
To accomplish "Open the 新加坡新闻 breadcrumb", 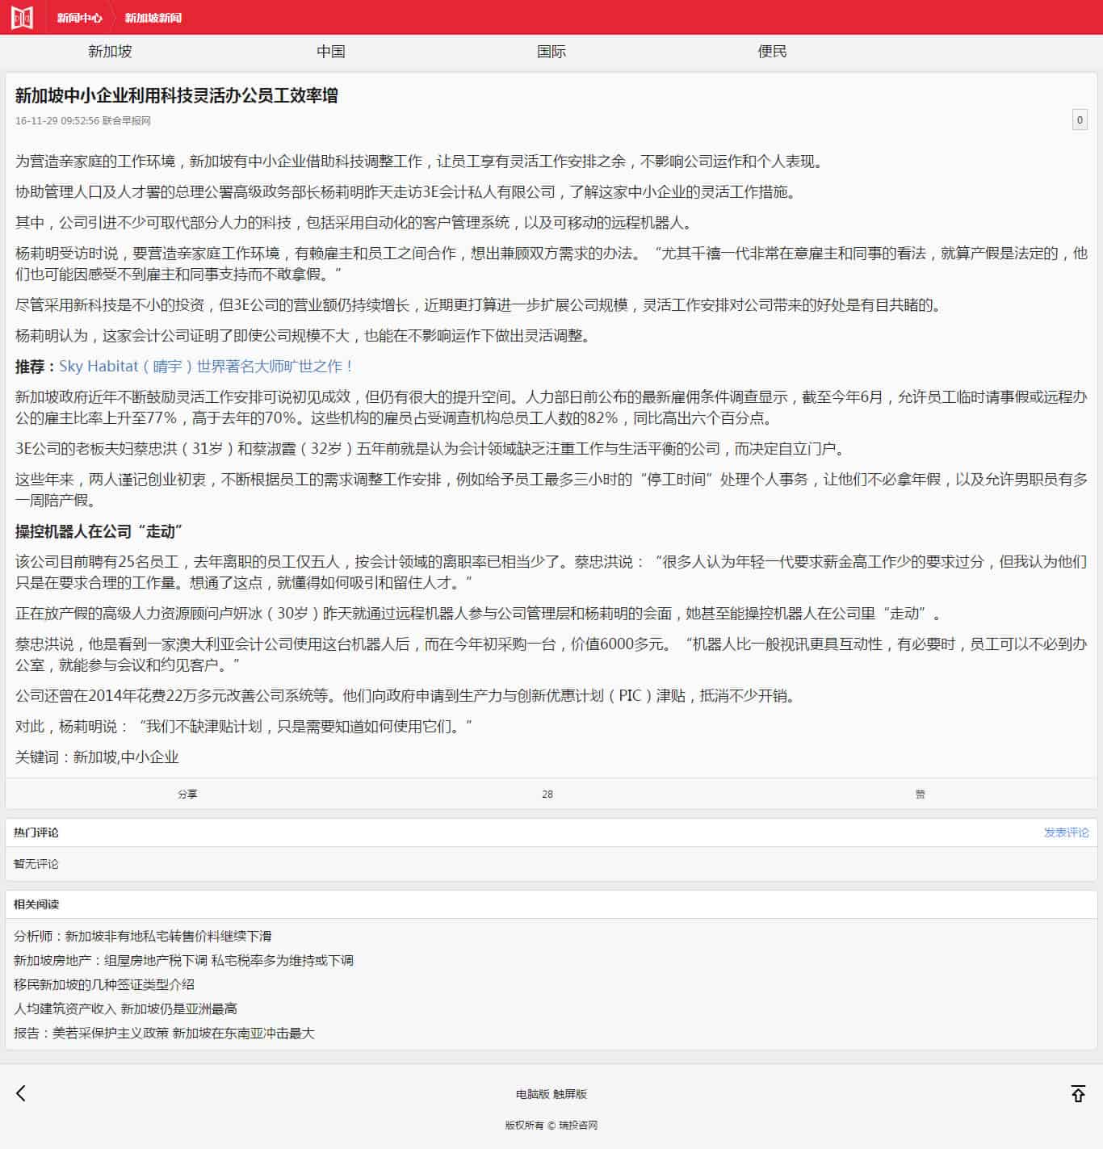I will [x=153, y=18].
